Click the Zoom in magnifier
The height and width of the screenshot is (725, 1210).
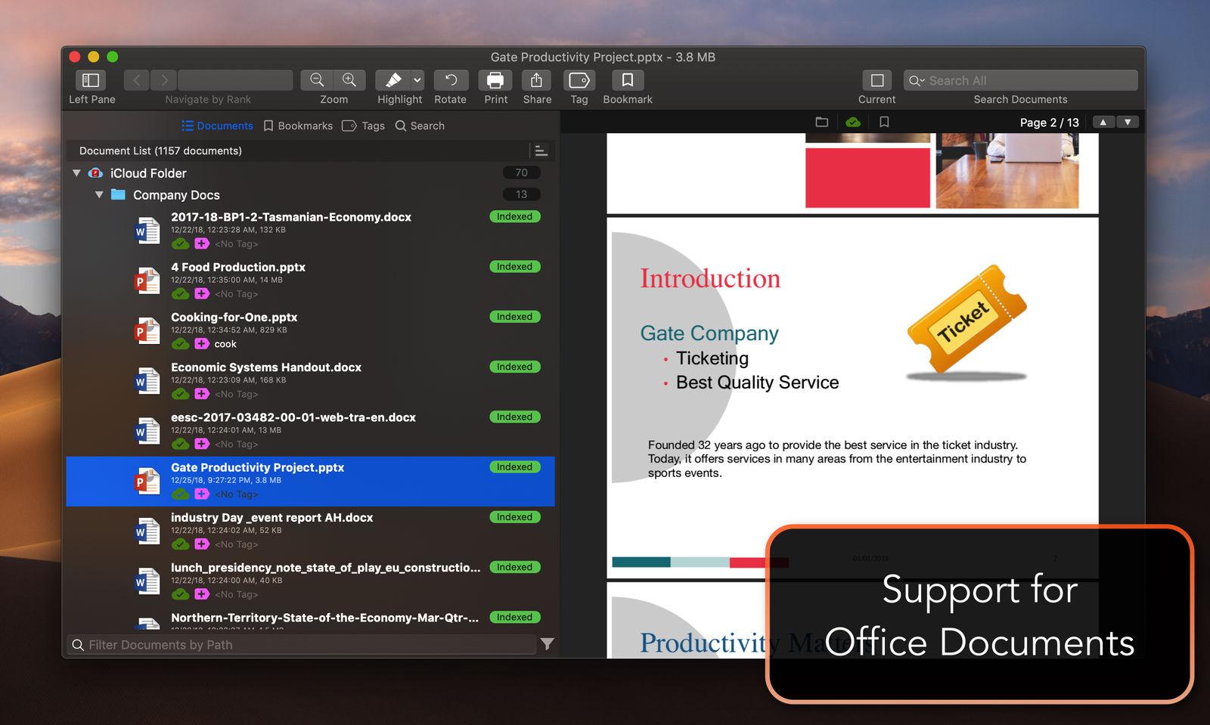[x=349, y=80]
